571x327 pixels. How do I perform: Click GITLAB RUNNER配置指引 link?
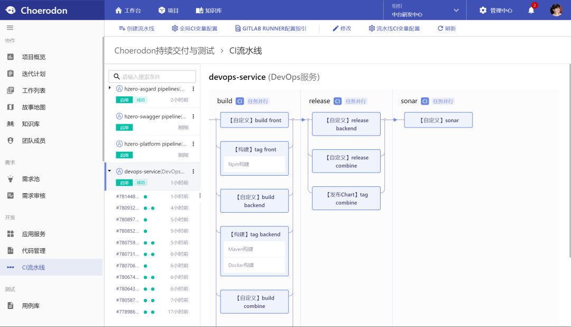pyautogui.click(x=270, y=29)
